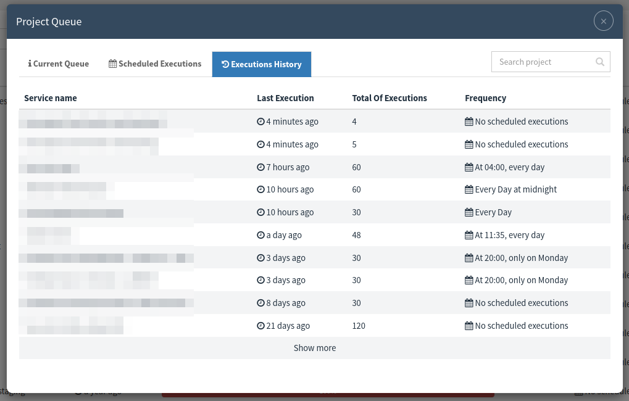This screenshot has width=629, height=401.
Task: Click the calendar icon in the 120 executions row
Action: (469, 326)
